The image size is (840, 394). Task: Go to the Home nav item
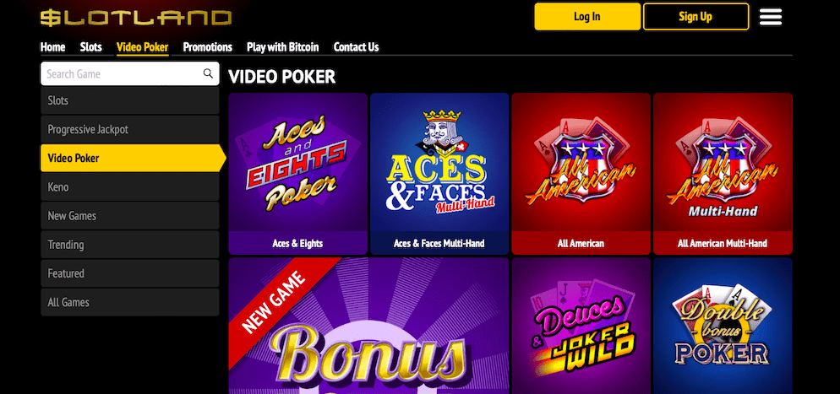tap(52, 47)
